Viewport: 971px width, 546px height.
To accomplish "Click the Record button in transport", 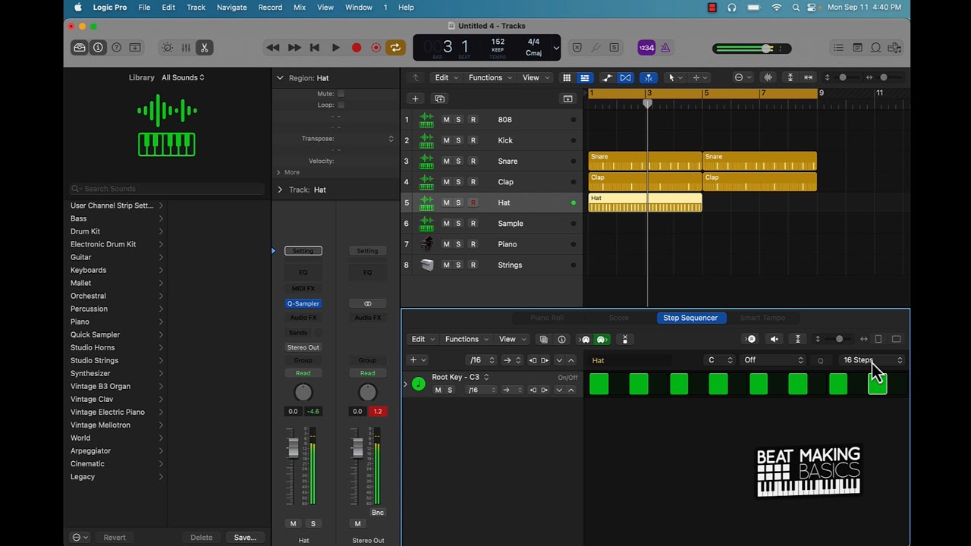I will tap(357, 48).
